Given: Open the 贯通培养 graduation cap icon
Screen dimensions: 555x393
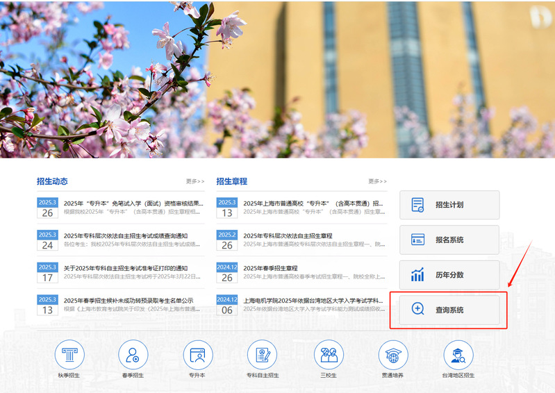Looking at the screenshot, I should [x=393, y=355].
